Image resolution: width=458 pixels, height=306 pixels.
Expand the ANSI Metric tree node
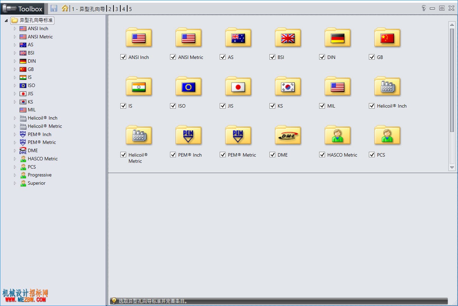point(15,37)
